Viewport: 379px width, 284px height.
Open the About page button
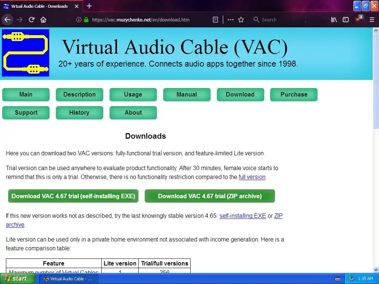[133, 112]
